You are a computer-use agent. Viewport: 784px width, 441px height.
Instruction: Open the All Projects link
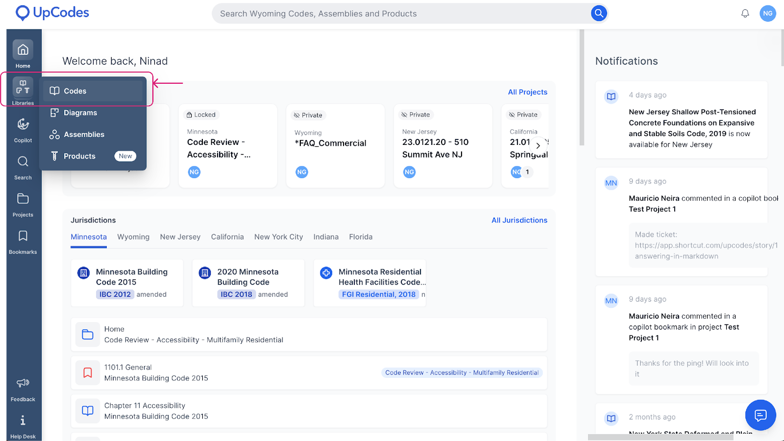tap(527, 92)
